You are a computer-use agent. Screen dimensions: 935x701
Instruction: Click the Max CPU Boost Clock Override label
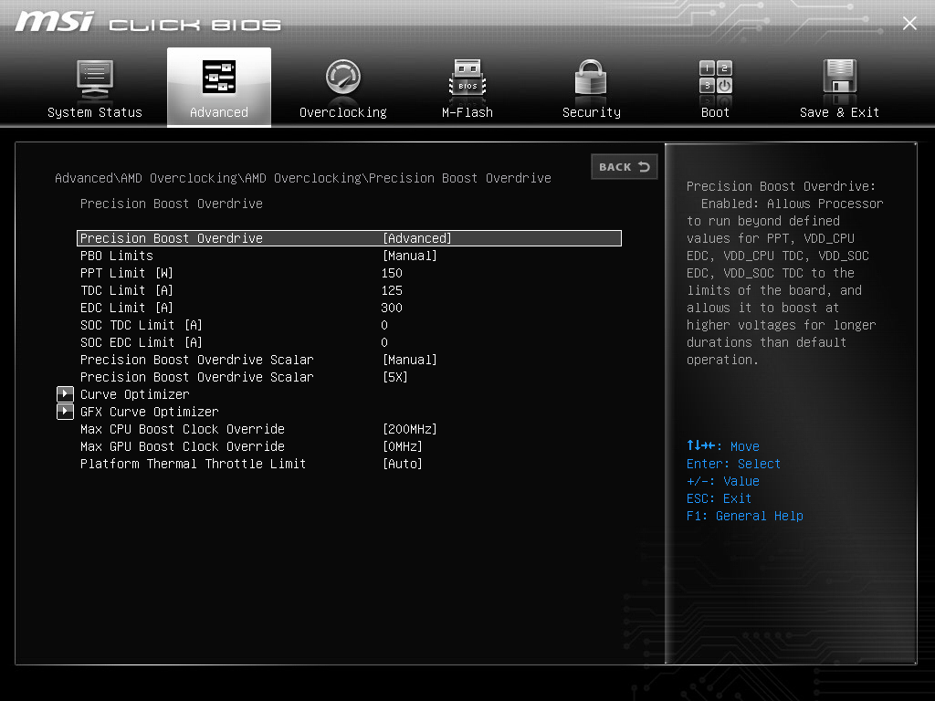coord(183,429)
